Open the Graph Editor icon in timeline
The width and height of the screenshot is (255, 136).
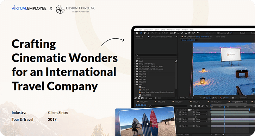pyautogui.click(x=207, y=106)
